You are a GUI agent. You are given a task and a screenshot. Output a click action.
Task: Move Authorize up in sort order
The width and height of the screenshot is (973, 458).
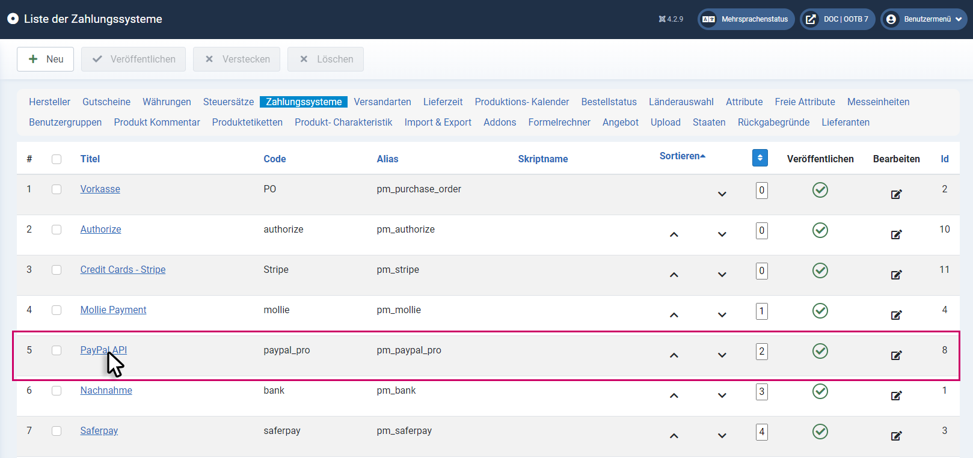674,234
